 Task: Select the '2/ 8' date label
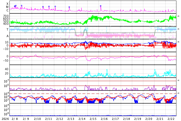point(15,119)
